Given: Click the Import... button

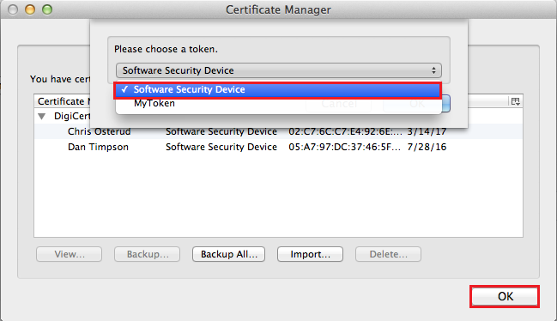Looking at the screenshot, I should [310, 254].
